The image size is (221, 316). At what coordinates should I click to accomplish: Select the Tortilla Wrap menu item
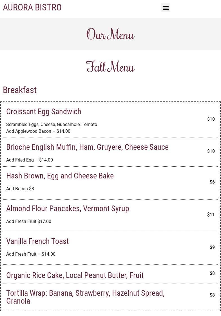click(x=85, y=297)
